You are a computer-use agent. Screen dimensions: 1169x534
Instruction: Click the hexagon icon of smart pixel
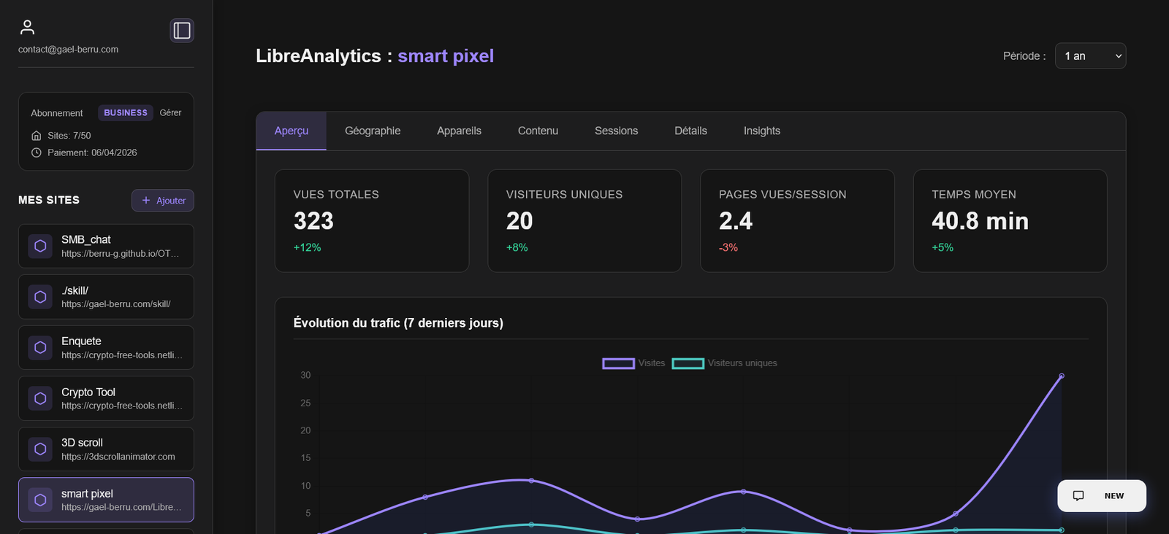(x=40, y=500)
